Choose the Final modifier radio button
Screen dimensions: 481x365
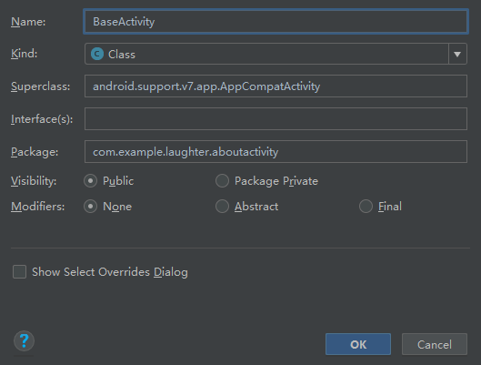click(366, 207)
